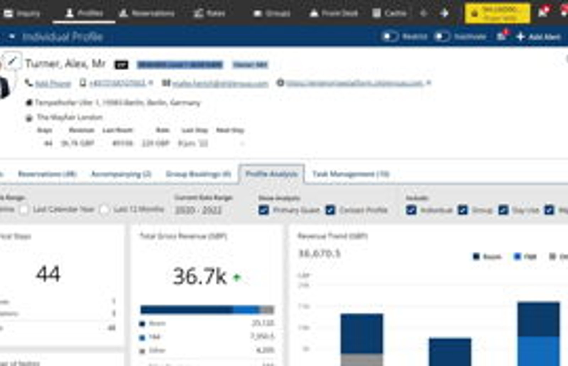Click the revenue breakdown progress bar
This screenshot has width=568, height=366.
(x=207, y=310)
